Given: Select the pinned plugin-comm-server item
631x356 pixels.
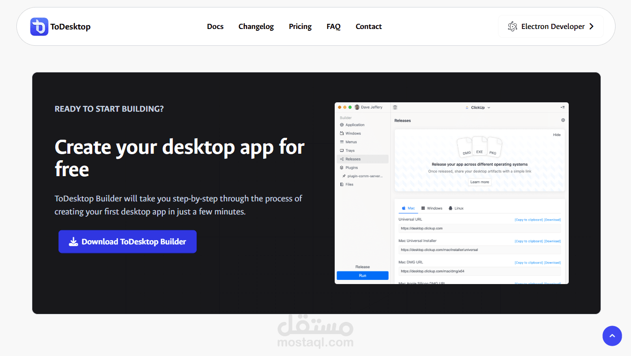Looking at the screenshot, I should click(363, 176).
